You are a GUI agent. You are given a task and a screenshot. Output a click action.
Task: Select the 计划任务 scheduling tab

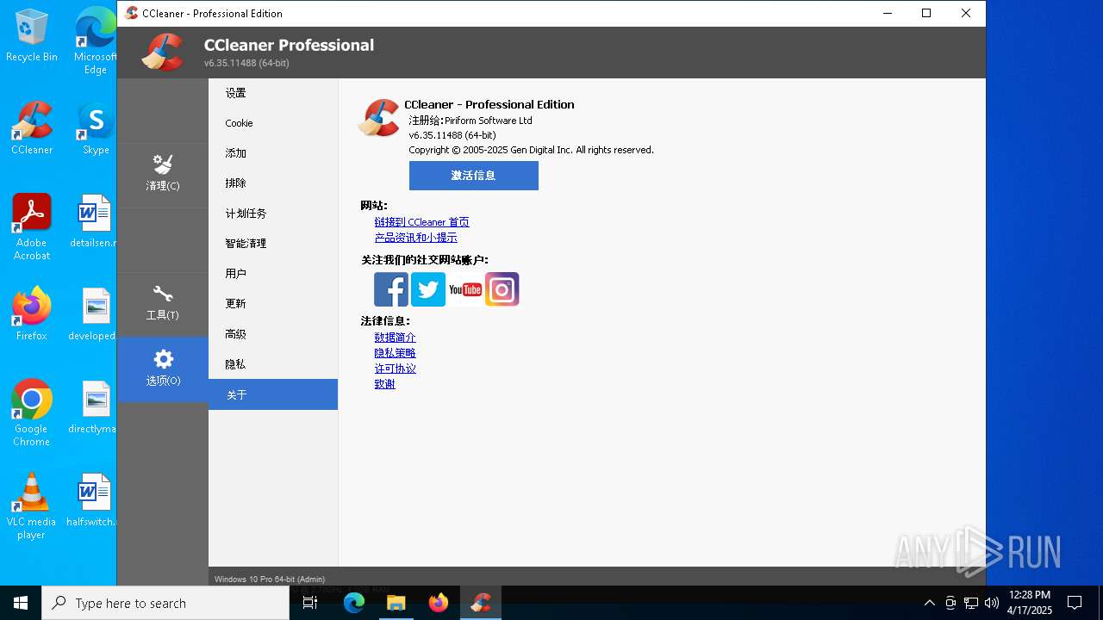coord(273,214)
